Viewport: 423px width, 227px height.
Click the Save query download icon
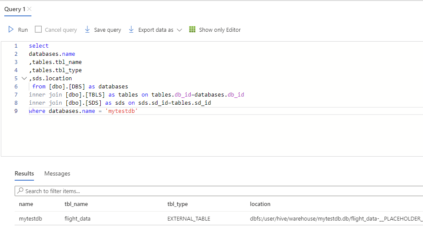click(87, 30)
